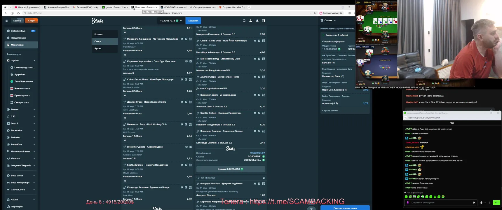Switch to Аталанта - Бавария browser tab
Image resolution: width=502 pixels, height=210 pixels.
tap(57, 7)
